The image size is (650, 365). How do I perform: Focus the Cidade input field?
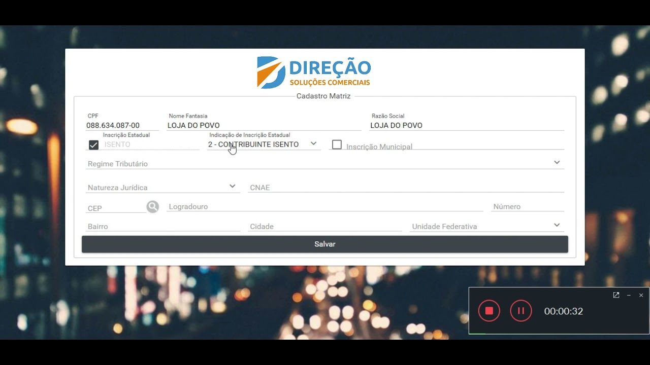(x=325, y=226)
